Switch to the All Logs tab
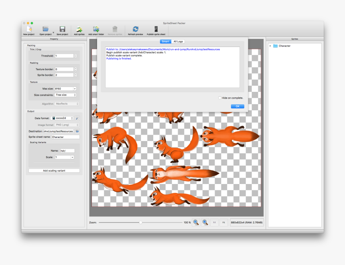Image resolution: width=345 pixels, height=265 pixels. 178,42
